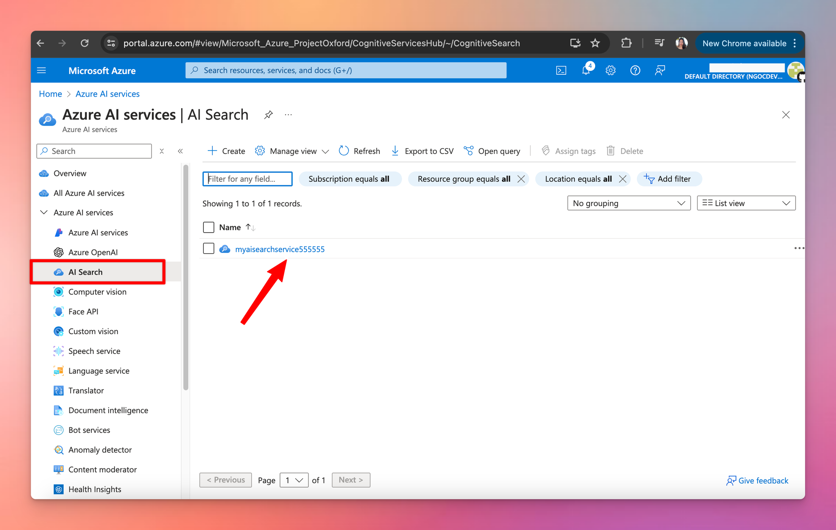Open the No grouping dropdown
Viewport: 836px width, 530px height.
point(629,203)
